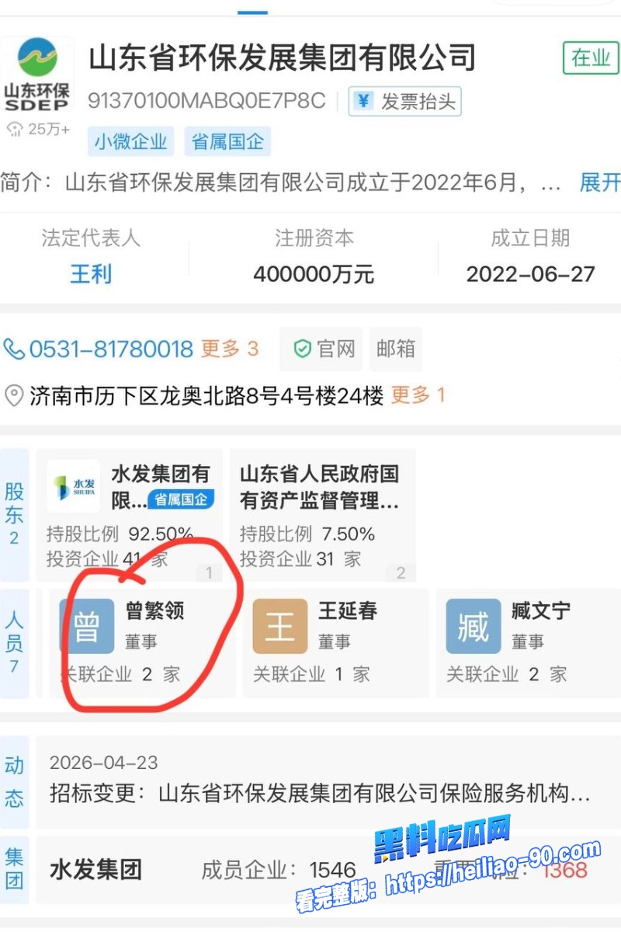Open the 水发集团 SHUIFA shareholder logo
Image resolution: width=621 pixels, height=932 pixels.
73,486
